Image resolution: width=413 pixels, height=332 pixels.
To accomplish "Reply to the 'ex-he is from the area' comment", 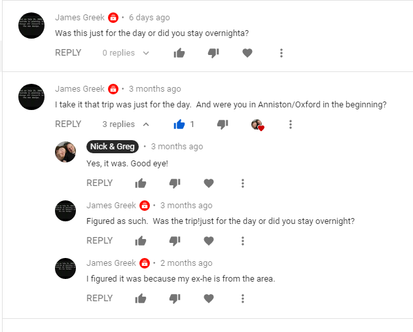I will coord(99,299).
